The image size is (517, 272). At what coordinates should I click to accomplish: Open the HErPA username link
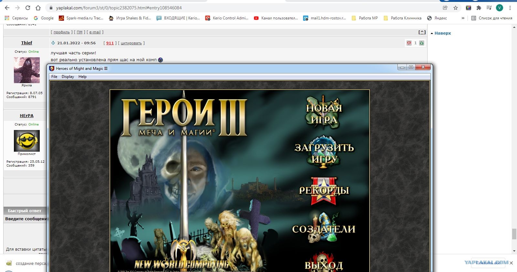27,115
